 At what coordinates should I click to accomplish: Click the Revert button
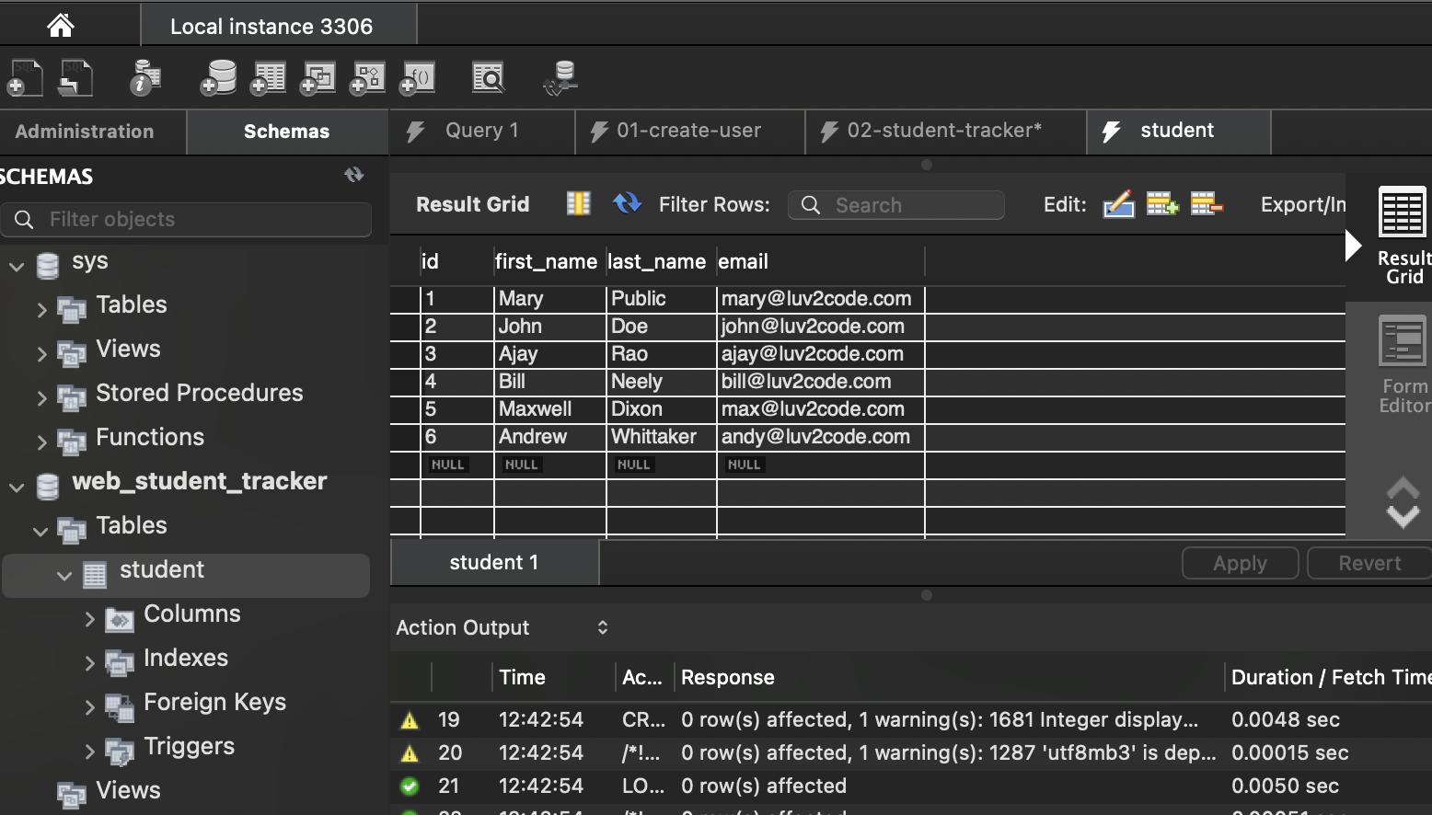click(1369, 563)
